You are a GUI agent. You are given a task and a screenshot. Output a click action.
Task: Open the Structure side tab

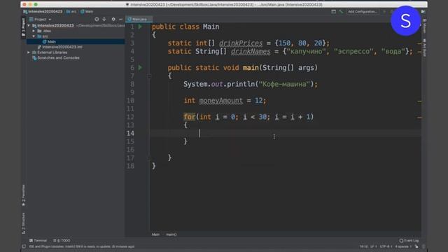pos(23,223)
